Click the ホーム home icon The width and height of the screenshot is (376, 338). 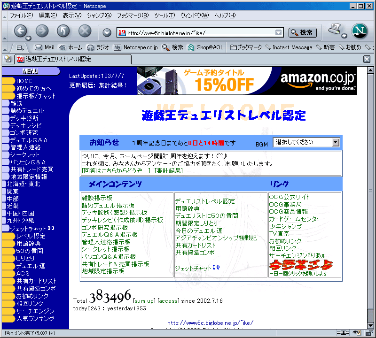coord(71,47)
